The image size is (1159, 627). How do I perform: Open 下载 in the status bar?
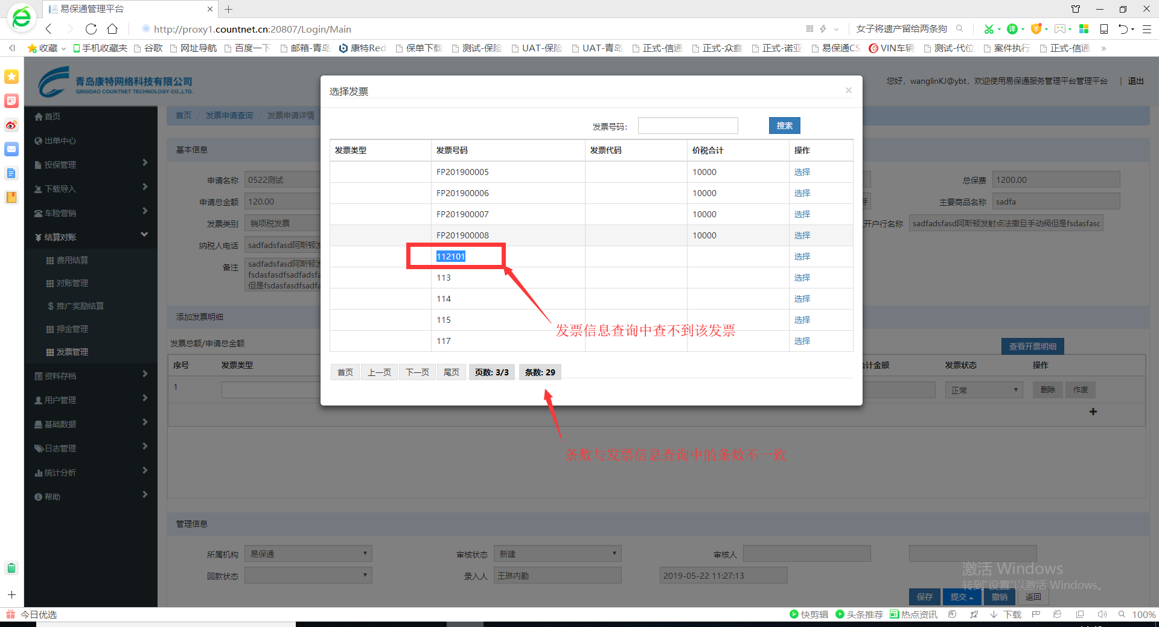click(x=1006, y=614)
